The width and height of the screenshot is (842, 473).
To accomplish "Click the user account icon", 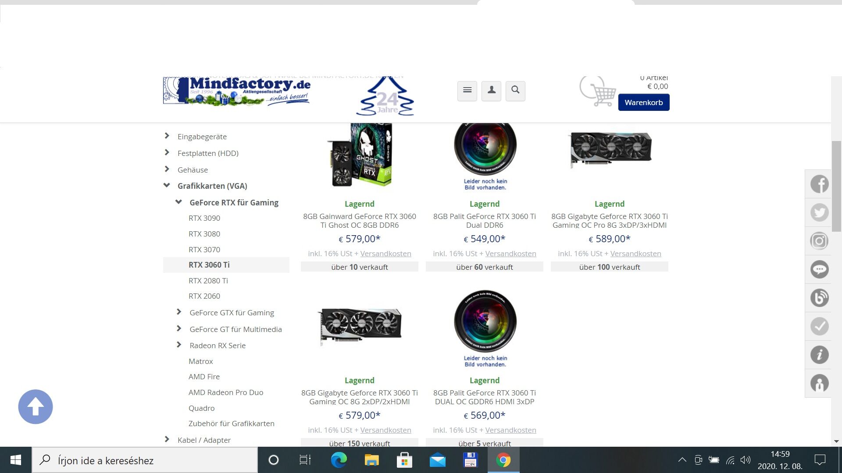I will click(x=491, y=91).
